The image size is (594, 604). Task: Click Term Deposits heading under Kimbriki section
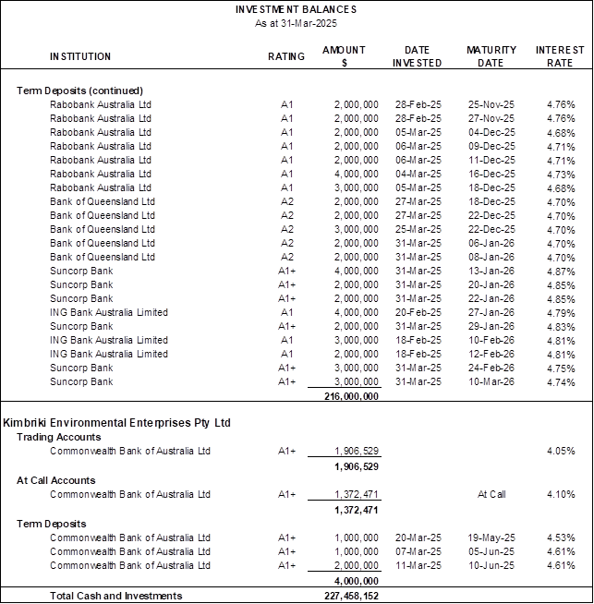(x=51, y=525)
